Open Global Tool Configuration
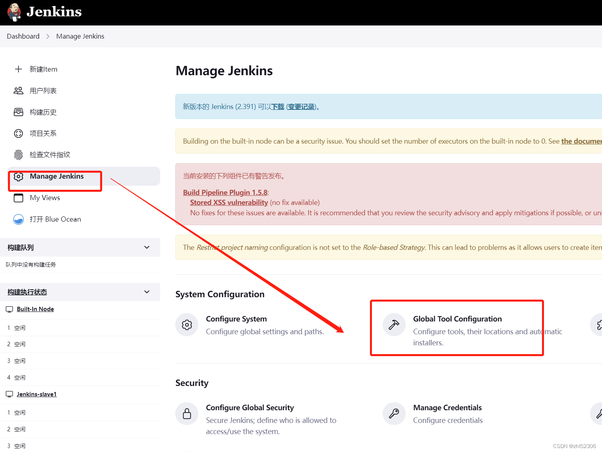This screenshot has width=602, height=452. 457,319
